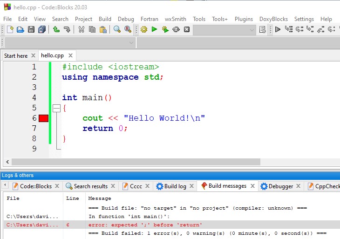The image size is (340, 239).
Task: Click the Cut scissors icon
Action: [82, 29]
